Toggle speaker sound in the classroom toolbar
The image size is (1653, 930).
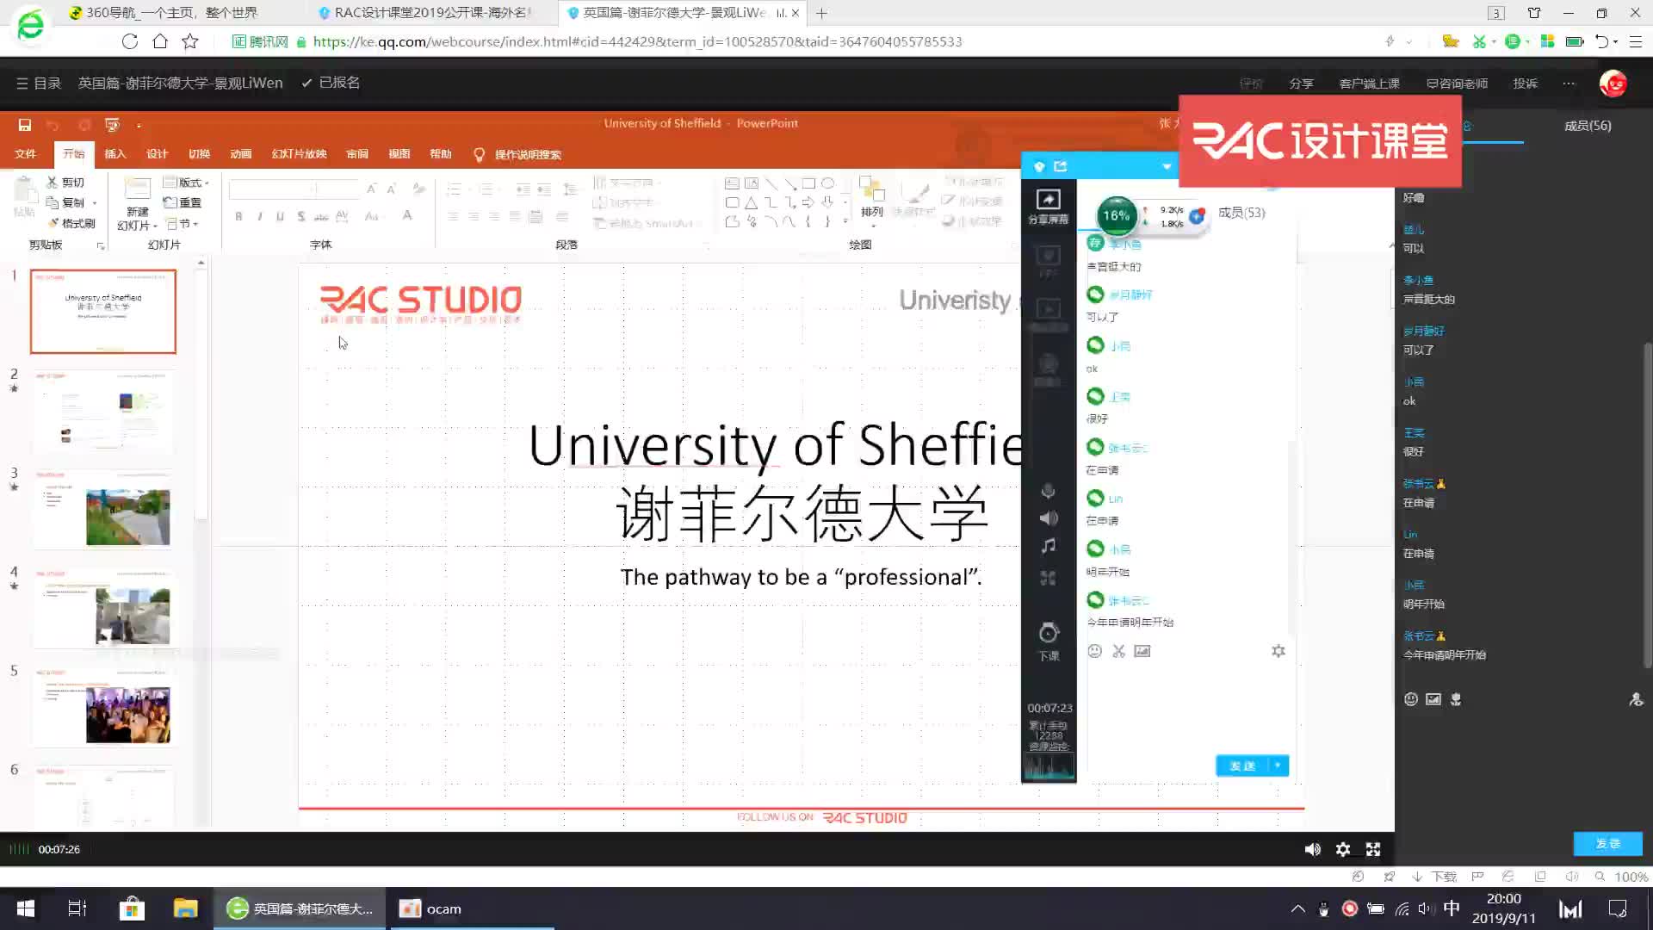pyautogui.click(x=1048, y=518)
